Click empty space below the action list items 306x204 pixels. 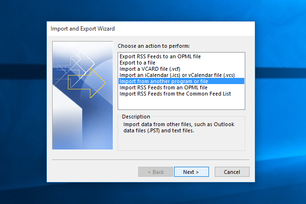point(181,103)
